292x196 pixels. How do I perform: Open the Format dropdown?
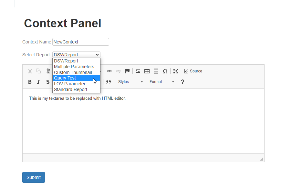pyautogui.click(x=162, y=82)
